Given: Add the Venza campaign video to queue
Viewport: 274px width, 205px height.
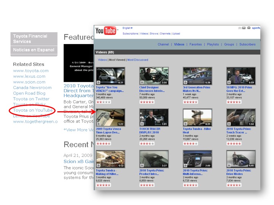Looking at the screenshot, I should click(99, 82).
